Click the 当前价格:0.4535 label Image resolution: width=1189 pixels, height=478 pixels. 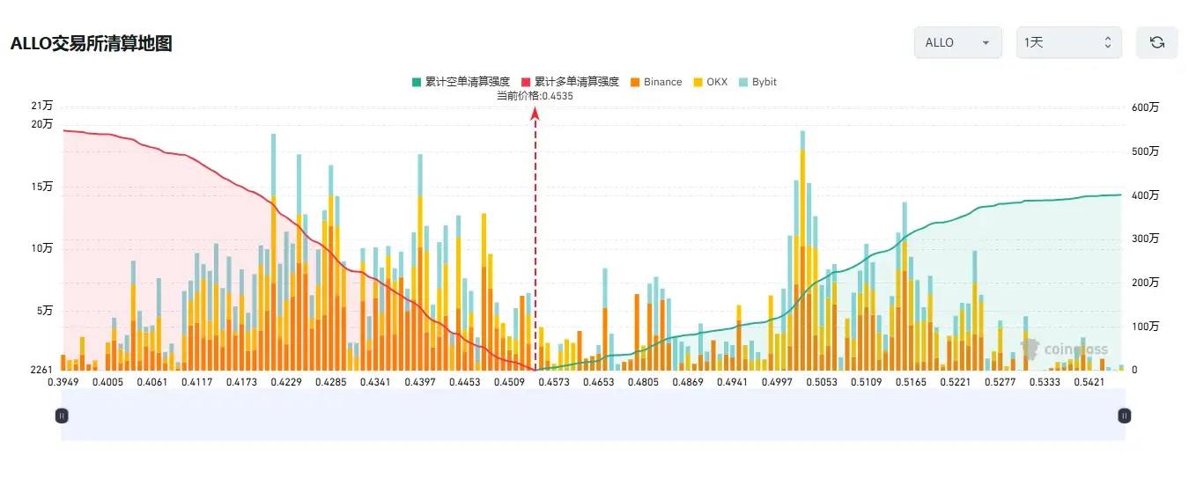tap(535, 96)
